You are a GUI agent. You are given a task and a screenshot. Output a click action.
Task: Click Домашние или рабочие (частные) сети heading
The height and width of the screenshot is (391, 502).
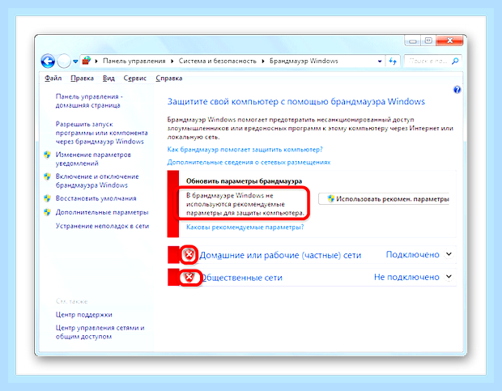pos(280,255)
